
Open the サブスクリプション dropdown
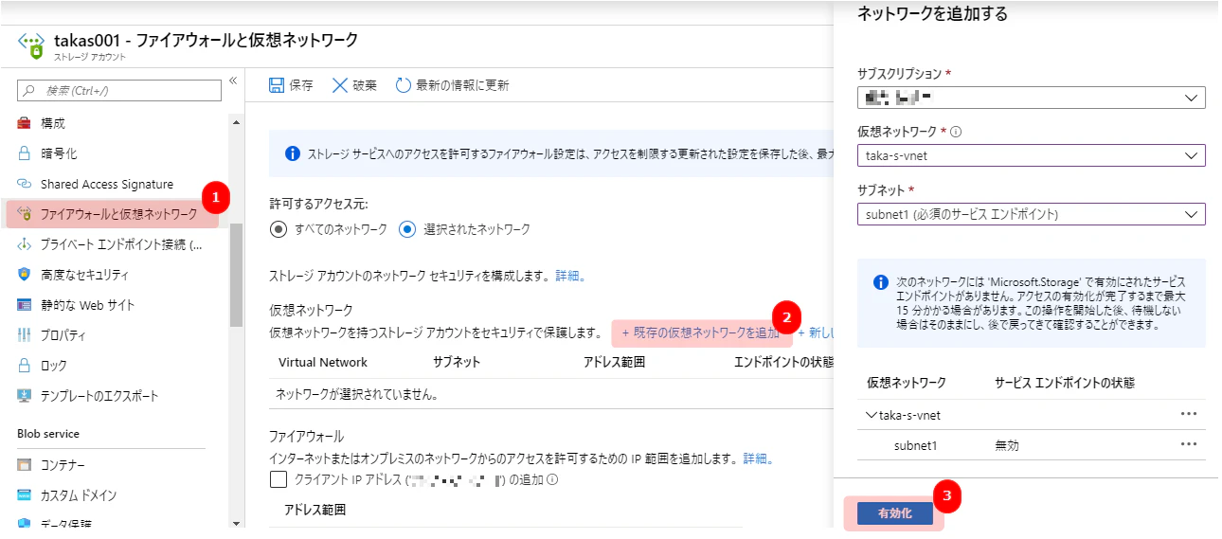[1032, 98]
